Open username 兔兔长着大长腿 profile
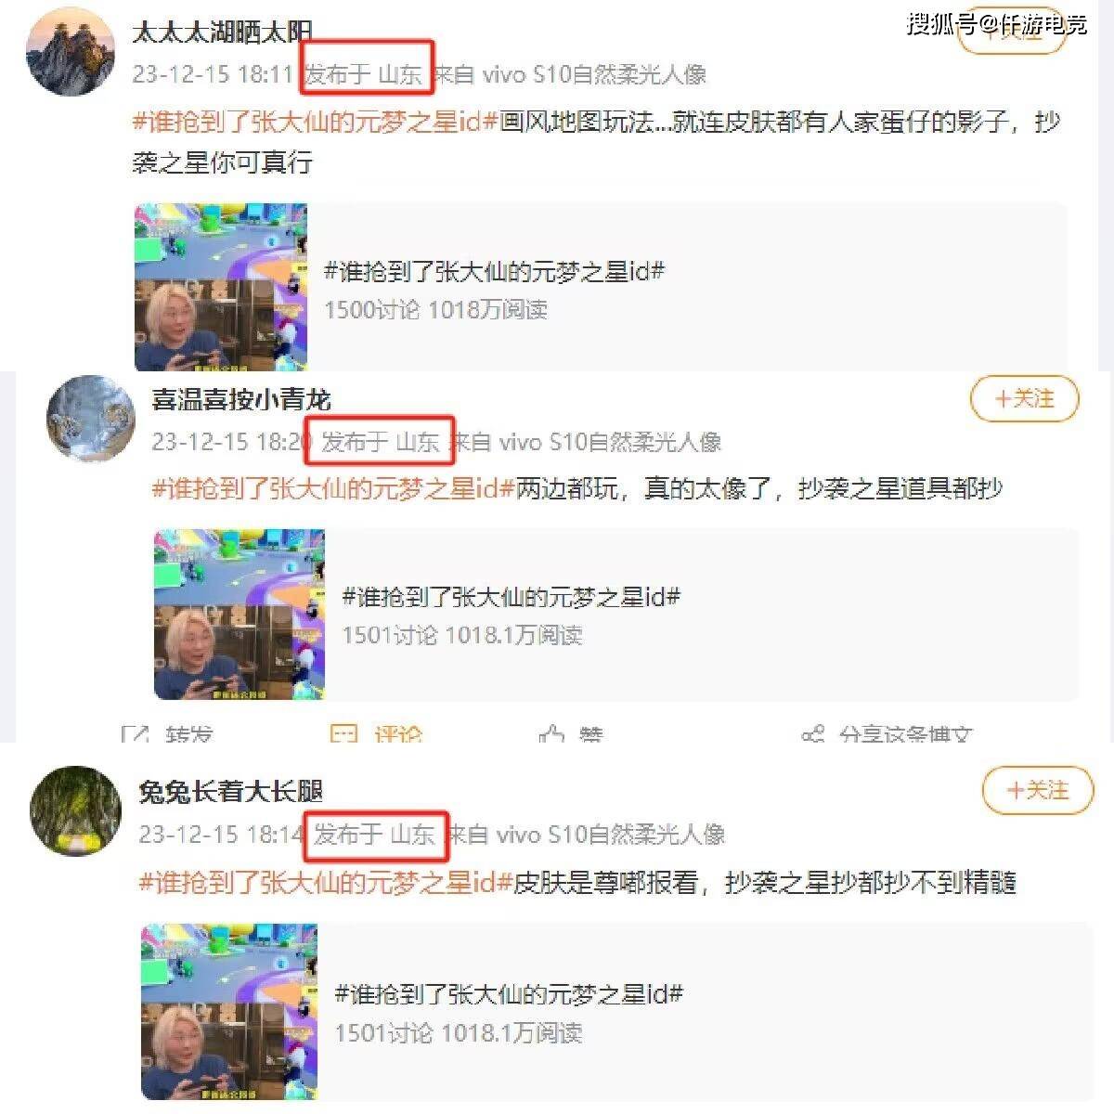The width and height of the screenshot is (1114, 1114). (x=230, y=792)
